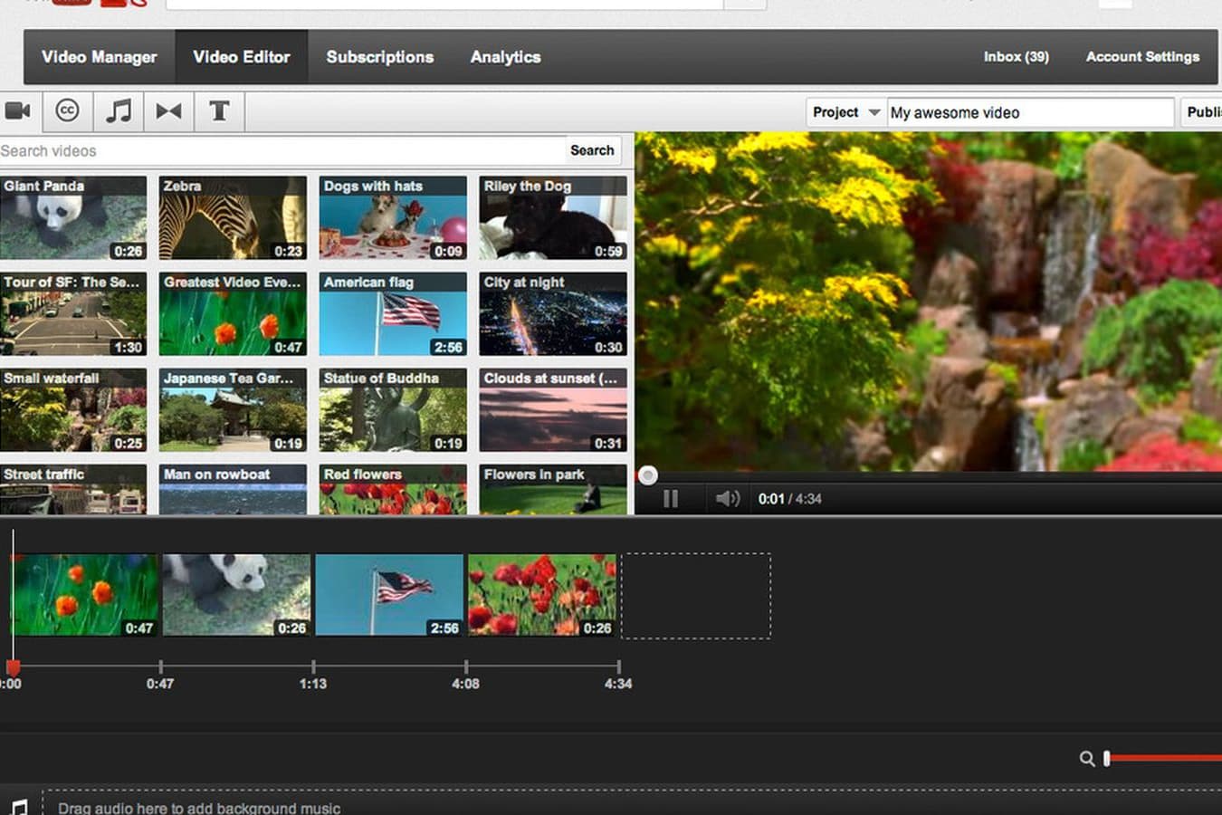The height and width of the screenshot is (815, 1222).
Task: Click the timeline zoom slider handle
Action: (x=1106, y=759)
